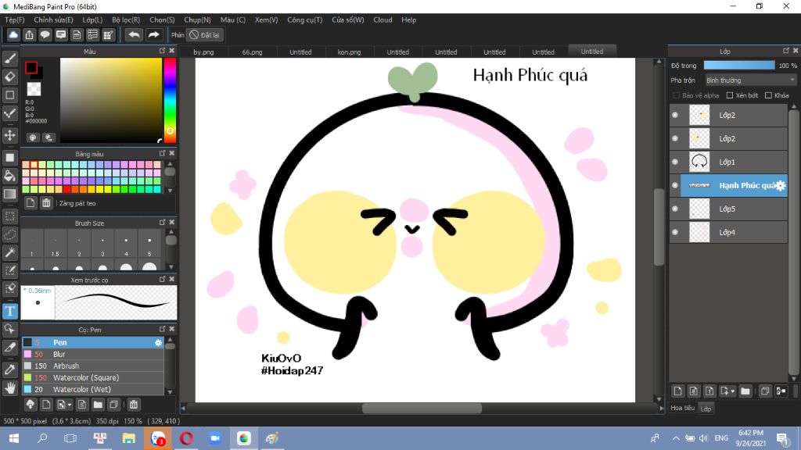Image resolution: width=801 pixels, height=450 pixels.
Task: Select the Airbrush brush
Action: [93, 366]
